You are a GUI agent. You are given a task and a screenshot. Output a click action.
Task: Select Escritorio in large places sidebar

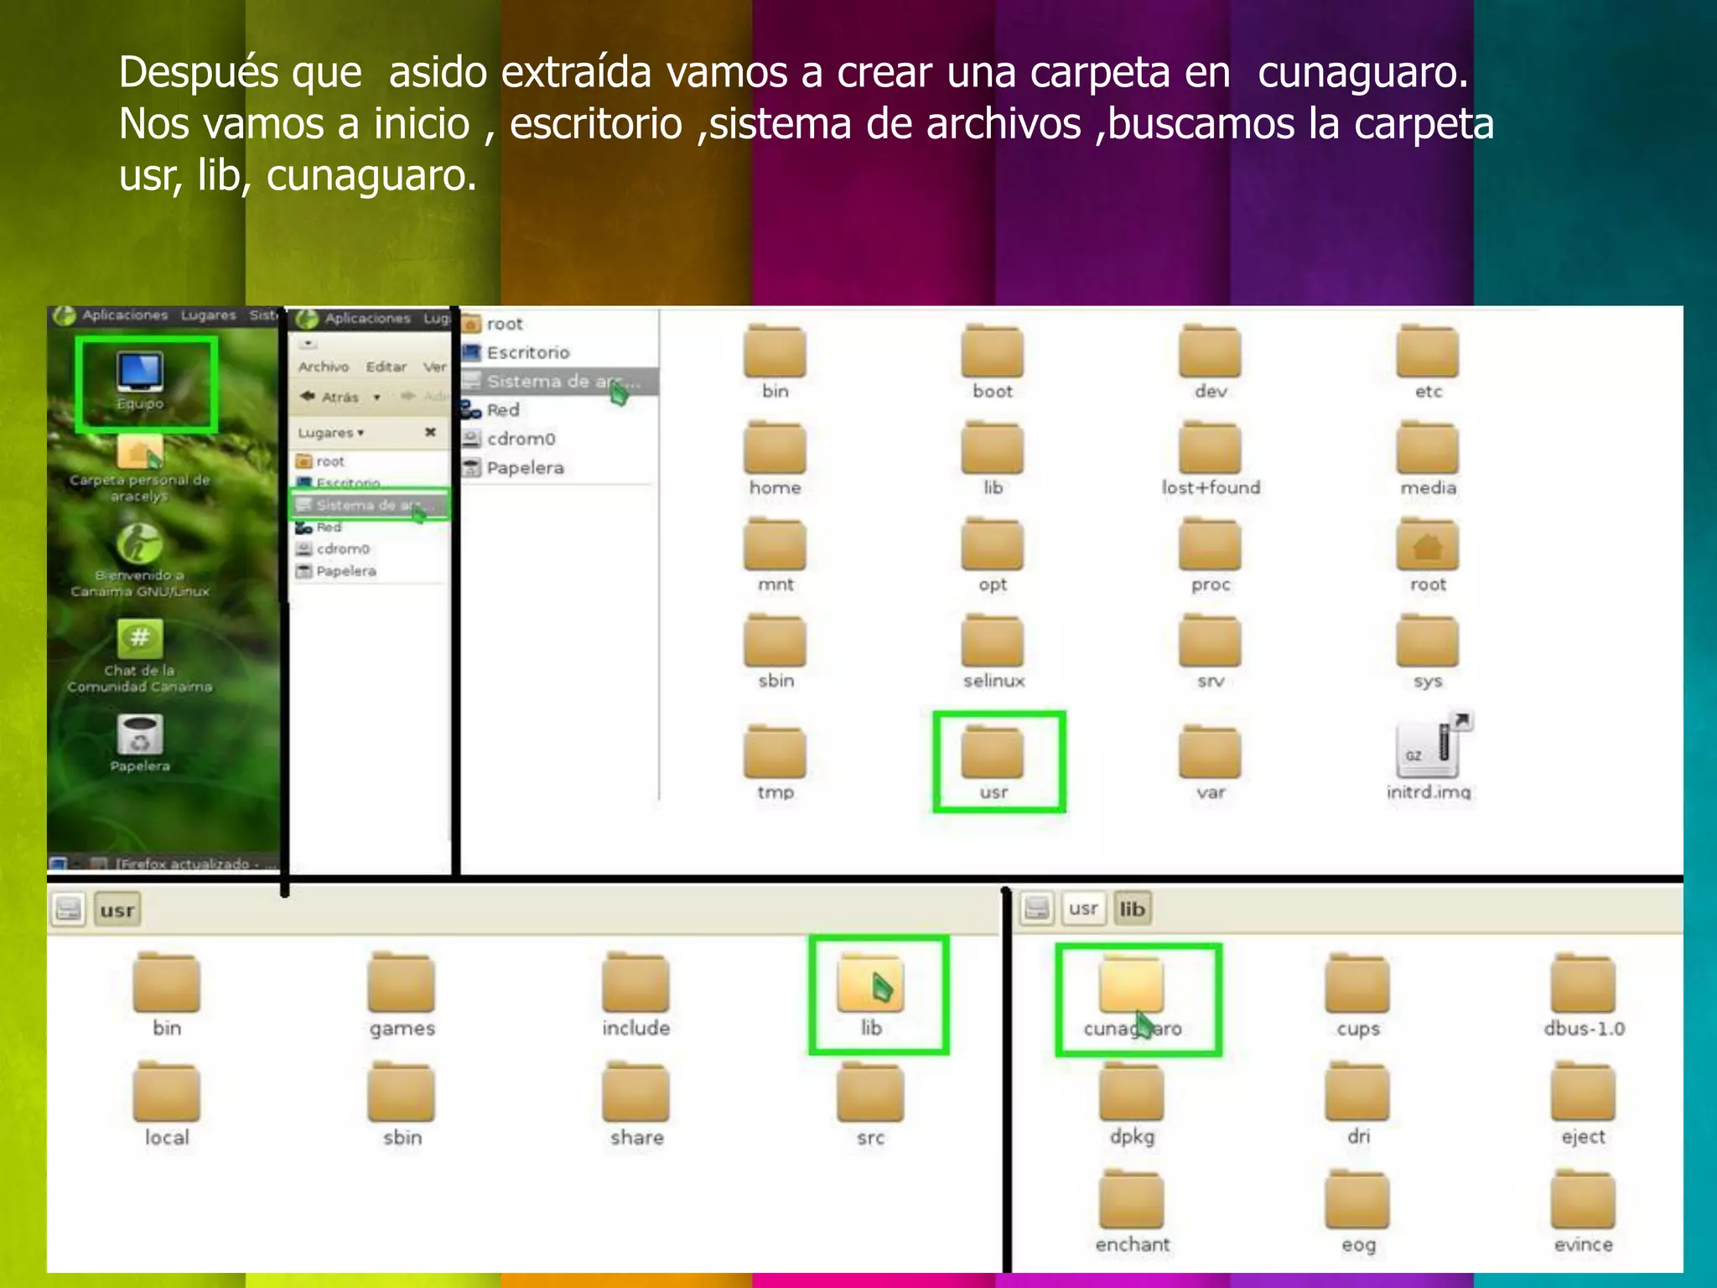[516, 352]
